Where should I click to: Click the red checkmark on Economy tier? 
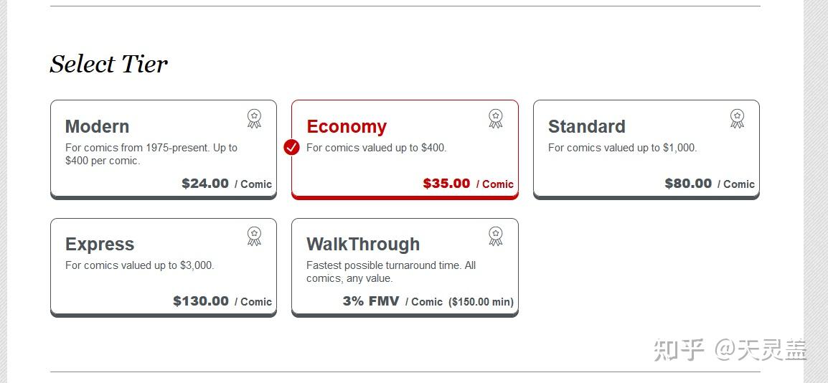click(291, 147)
